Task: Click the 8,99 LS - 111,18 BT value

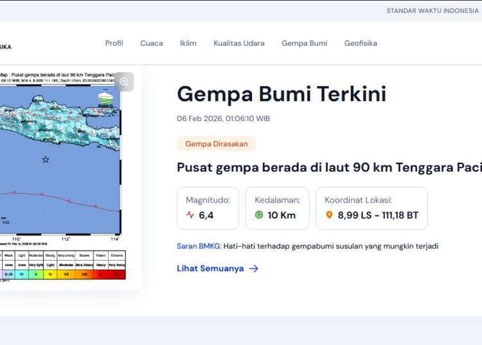Action: click(378, 215)
